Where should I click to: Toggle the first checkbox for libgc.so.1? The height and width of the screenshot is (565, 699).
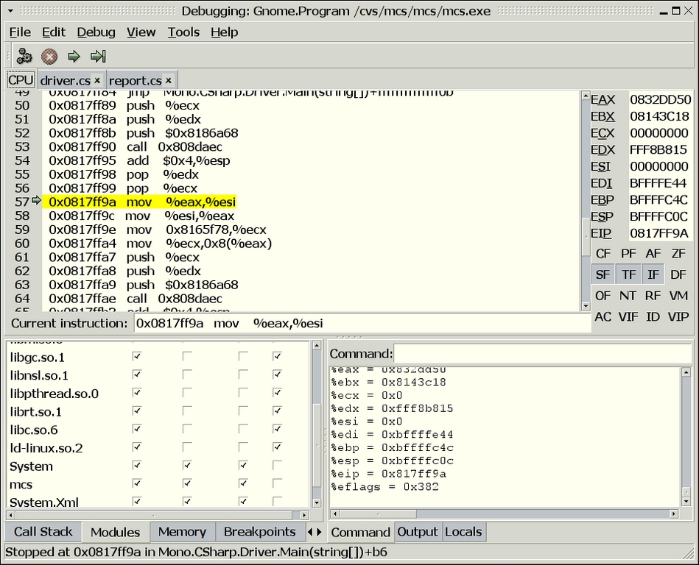136,357
